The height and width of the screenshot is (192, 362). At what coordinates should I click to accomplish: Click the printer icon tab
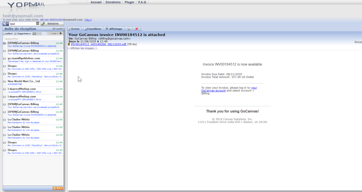pyautogui.click(x=128, y=29)
